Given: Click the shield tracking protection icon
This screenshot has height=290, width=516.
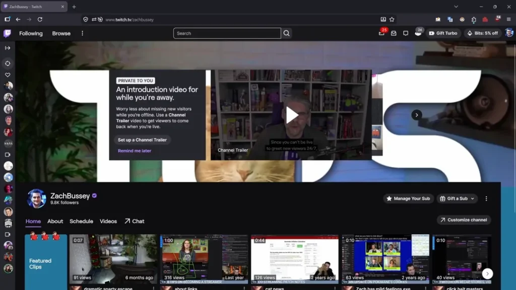Looking at the screenshot, I should [x=86, y=20].
